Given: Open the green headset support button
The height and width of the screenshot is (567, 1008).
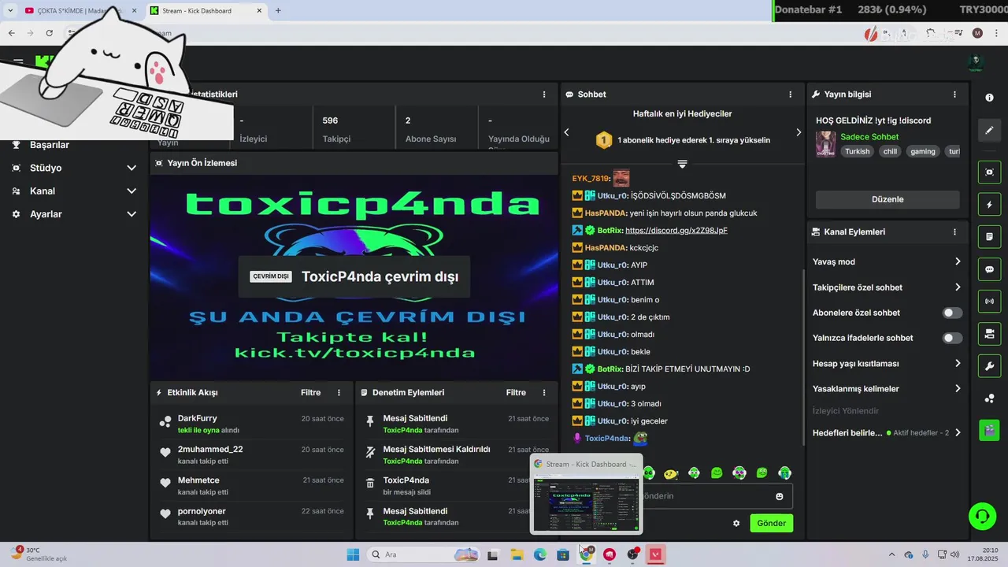Looking at the screenshot, I should point(982,517).
